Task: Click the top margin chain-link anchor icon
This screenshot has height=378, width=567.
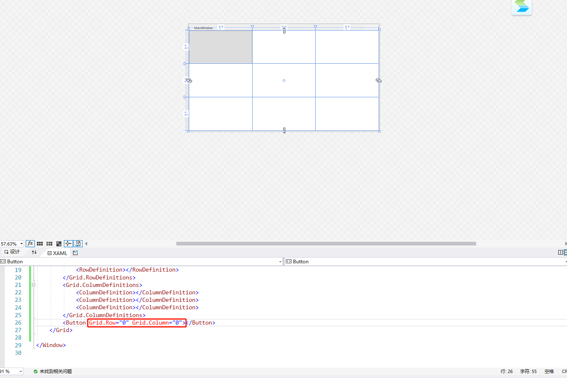Action: 284,30
